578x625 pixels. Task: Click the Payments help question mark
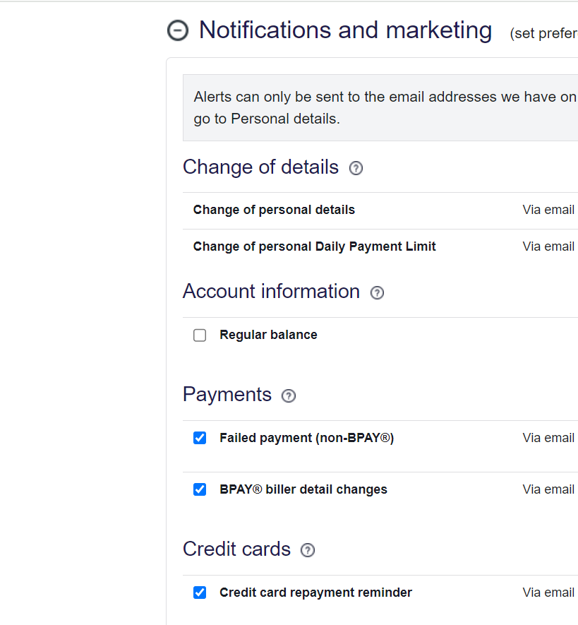click(288, 395)
